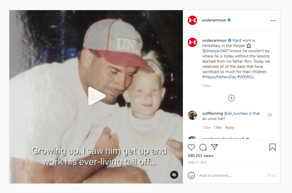The image size is (292, 193).
Task: Open the three-dot post options menu
Action: click(273, 20)
